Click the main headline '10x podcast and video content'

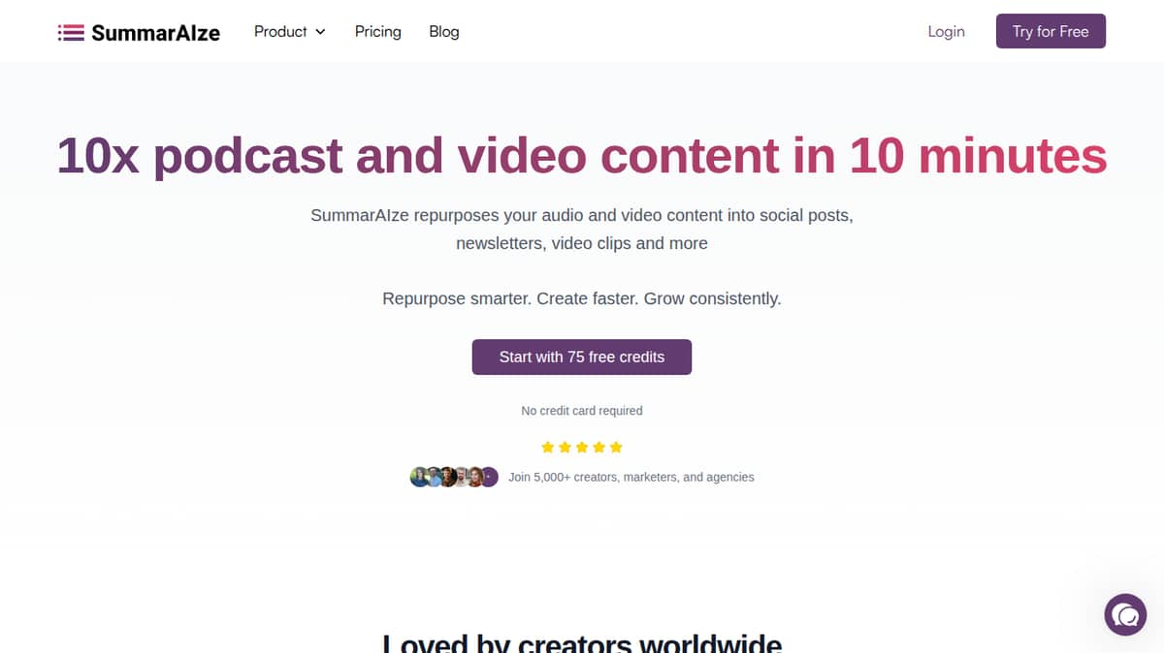[582, 155]
